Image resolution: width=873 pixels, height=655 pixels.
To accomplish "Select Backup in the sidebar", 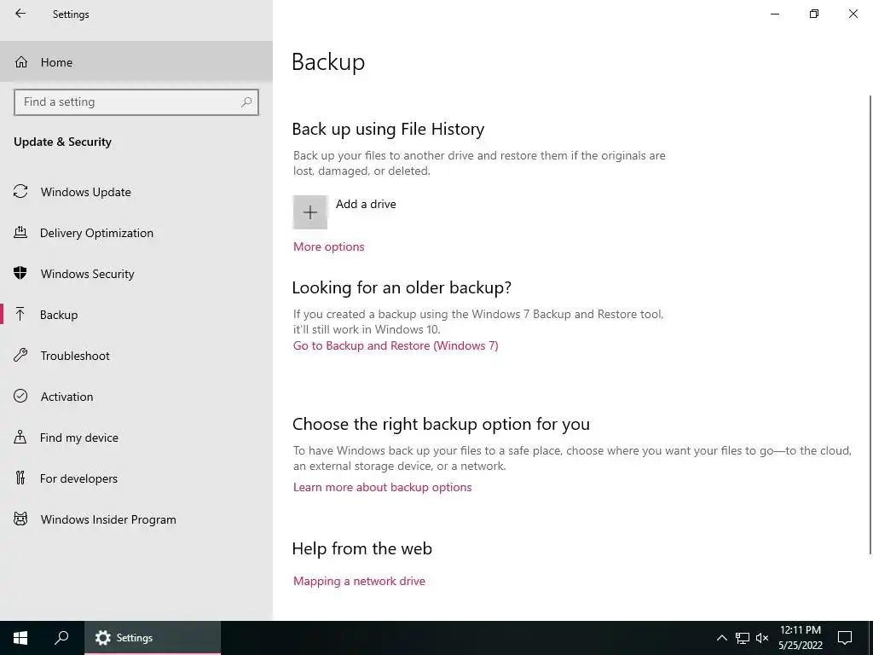I will [x=59, y=315].
